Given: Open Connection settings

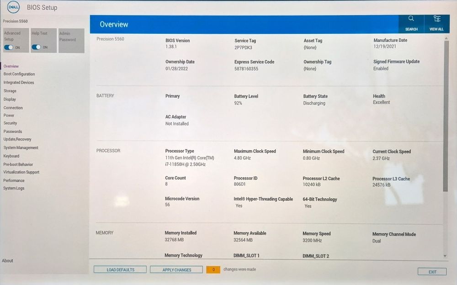Looking at the screenshot, I should click(13, 107).
